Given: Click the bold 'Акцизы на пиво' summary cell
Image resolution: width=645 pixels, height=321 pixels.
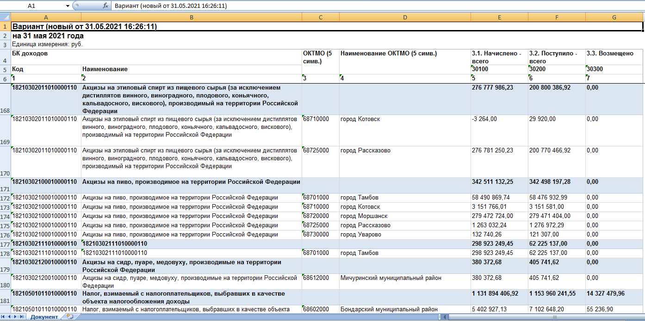Looking at the screenshot, I should (192, 186).
